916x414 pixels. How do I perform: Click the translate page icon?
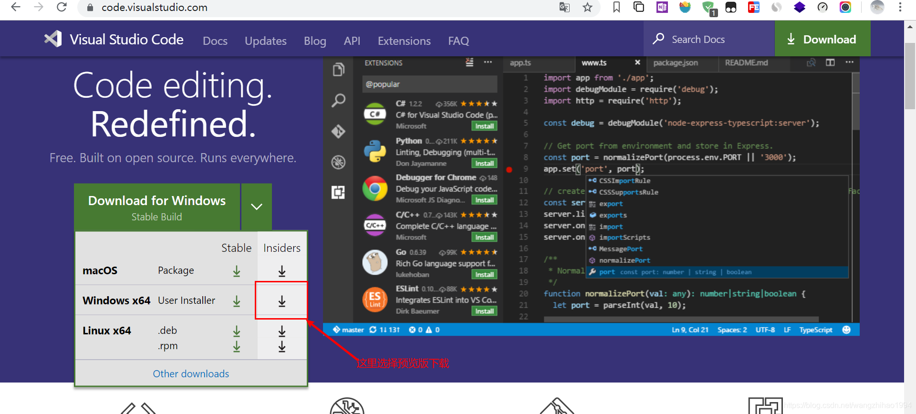click(564, 7)
